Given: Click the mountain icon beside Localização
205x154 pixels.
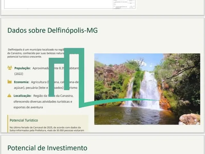Looking at the screenshot, I should point(9,96).
